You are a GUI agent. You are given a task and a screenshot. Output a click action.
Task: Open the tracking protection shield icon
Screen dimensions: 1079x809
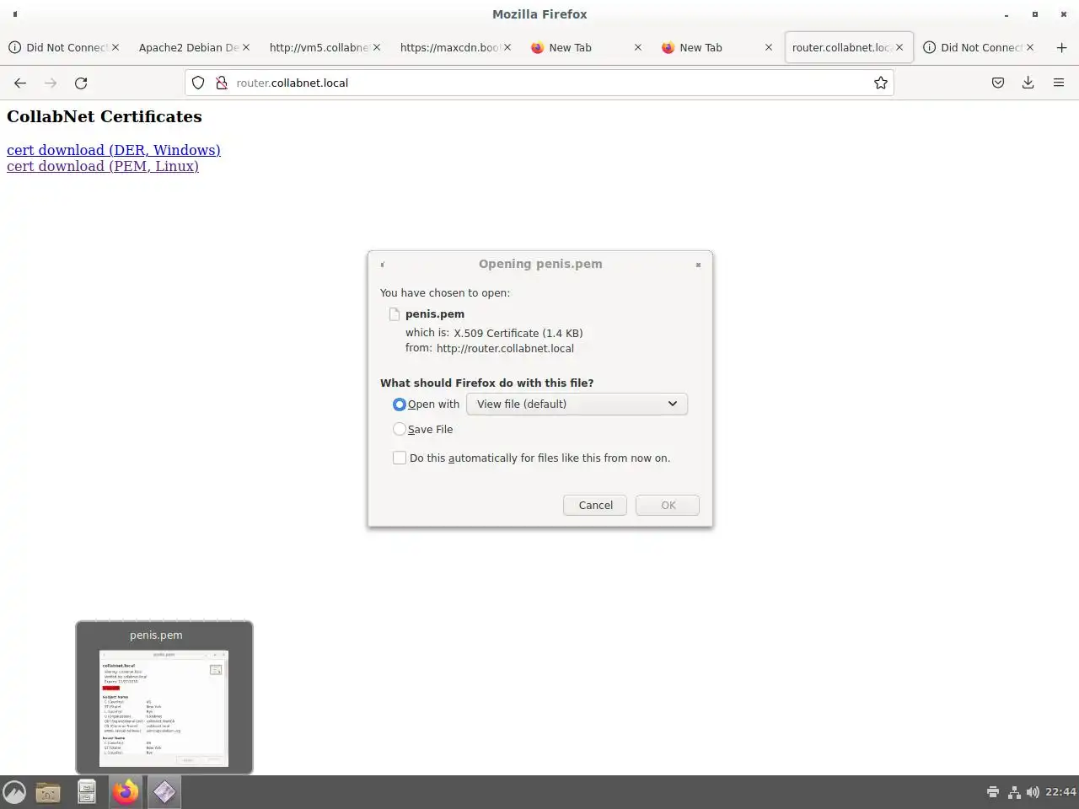point(198,83)
